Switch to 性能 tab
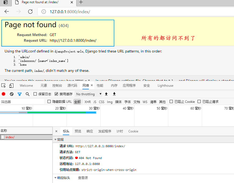 [100, 86]
